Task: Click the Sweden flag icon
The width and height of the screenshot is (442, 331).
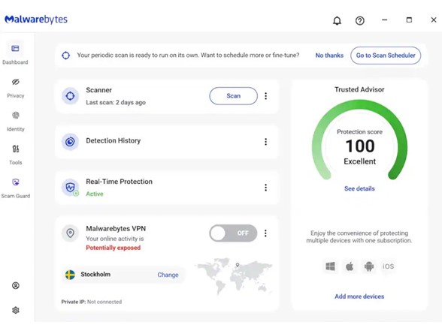Action: coord(70,275)
